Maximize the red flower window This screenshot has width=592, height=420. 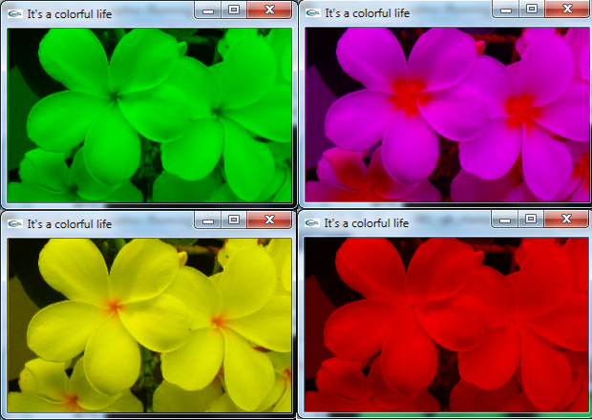(x=531, y=220)
